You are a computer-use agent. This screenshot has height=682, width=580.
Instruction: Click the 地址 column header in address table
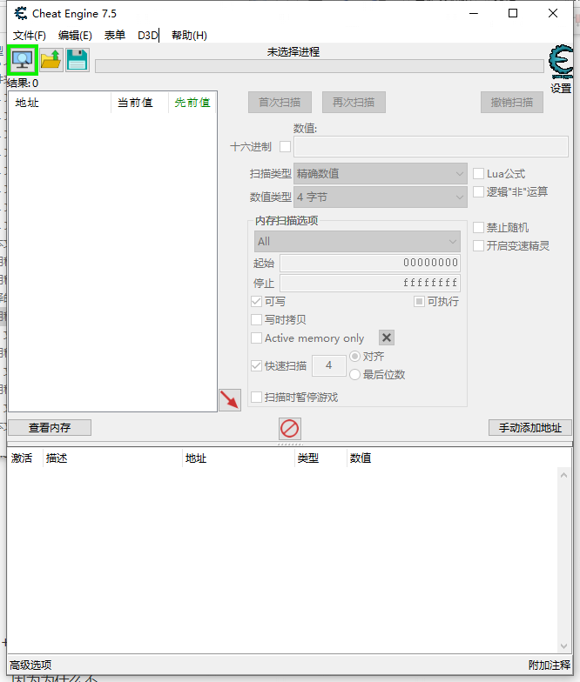(239, 458)
